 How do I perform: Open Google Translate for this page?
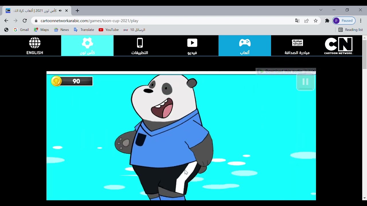click(297, 21)
